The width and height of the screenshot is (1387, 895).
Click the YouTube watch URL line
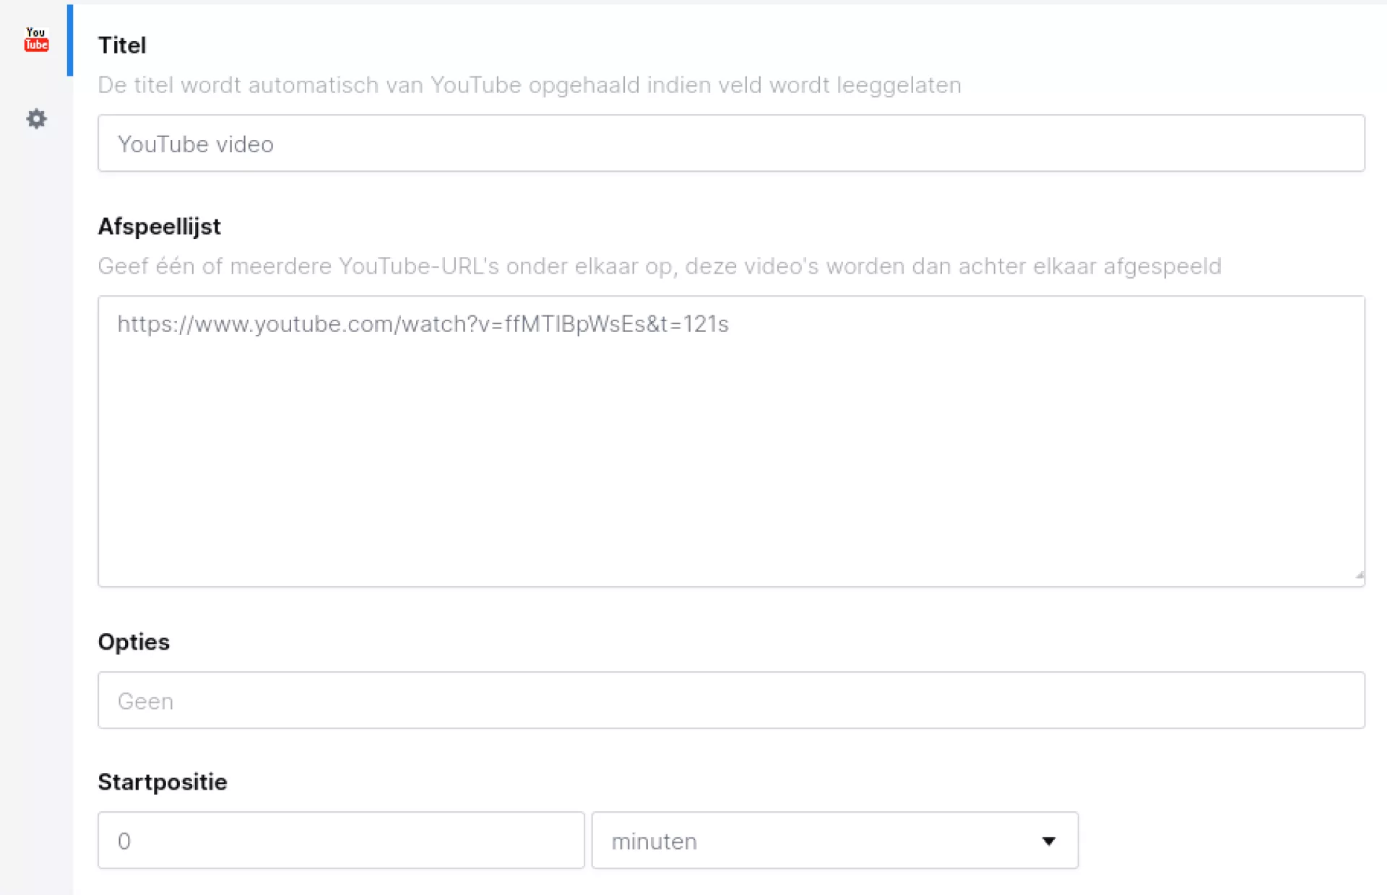[x=423, y=324]
